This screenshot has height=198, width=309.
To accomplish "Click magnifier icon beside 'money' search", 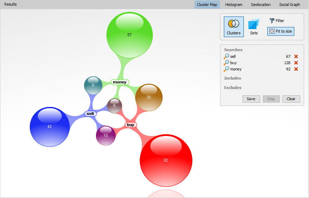I will [227, 69].
